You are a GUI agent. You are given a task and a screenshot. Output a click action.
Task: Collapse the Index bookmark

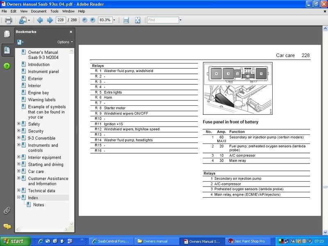click(x=19, y=198)
